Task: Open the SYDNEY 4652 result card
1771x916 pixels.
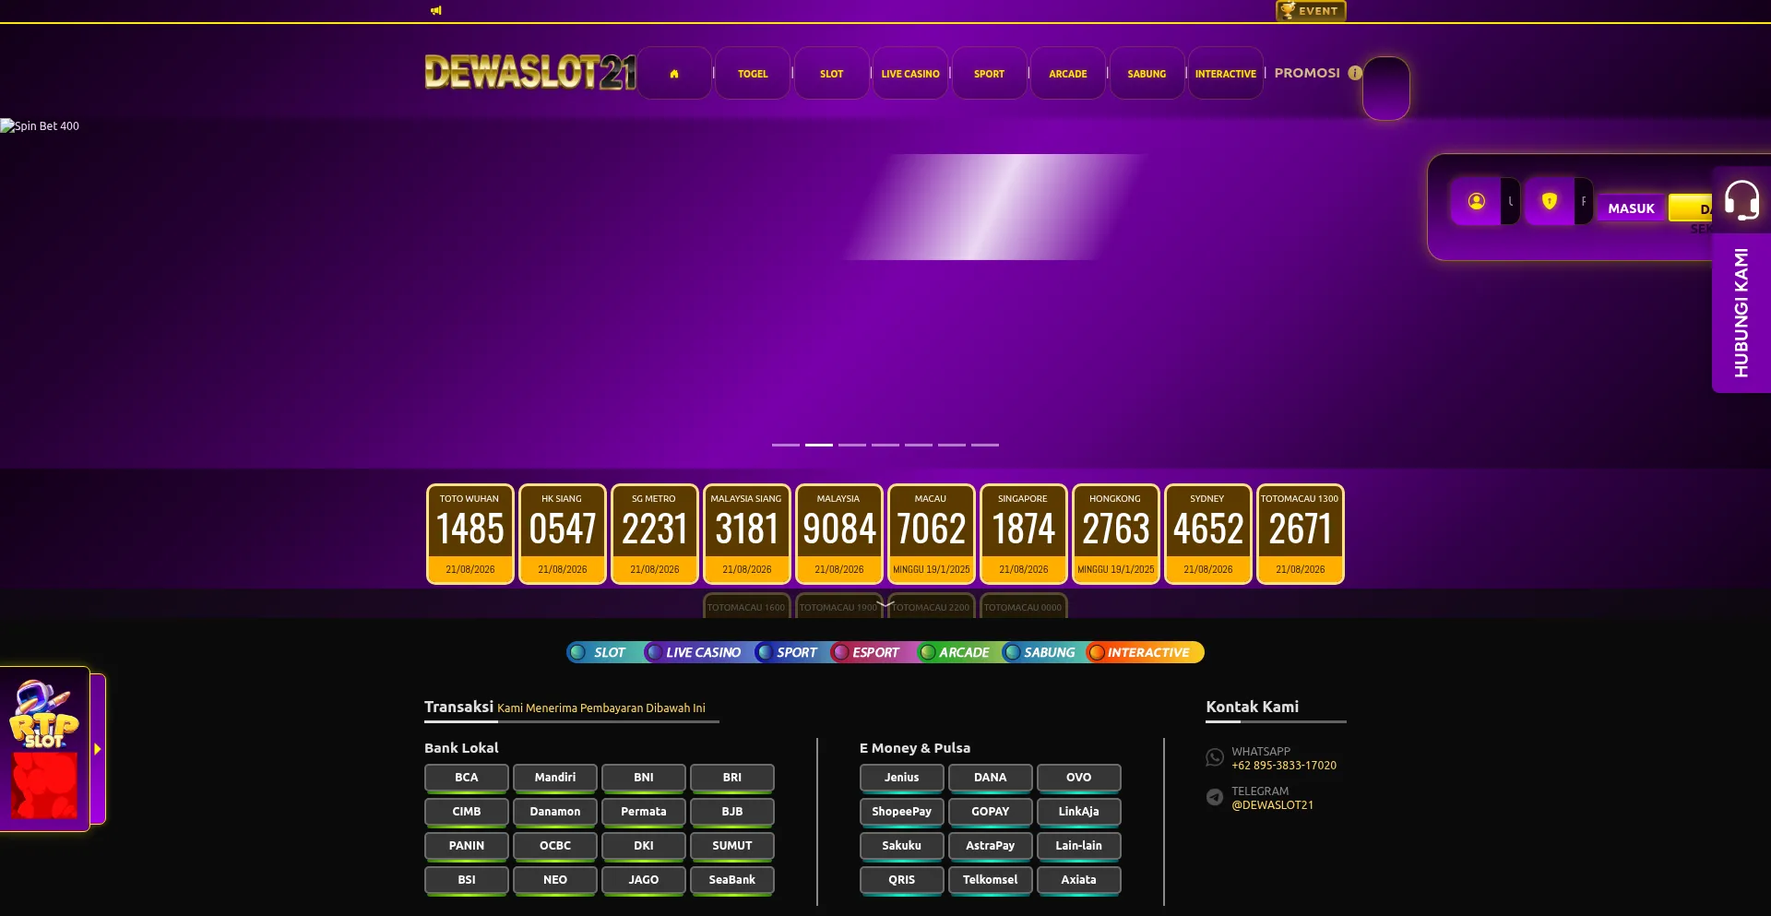Action: [1208, 534]
